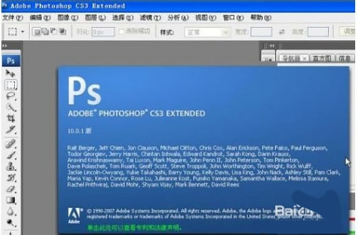This screenshot has height=235, width=358.
Task: Select the Eraser tool
Action: tap(11, 189)
